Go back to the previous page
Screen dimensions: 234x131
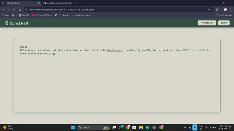(3, 10)
